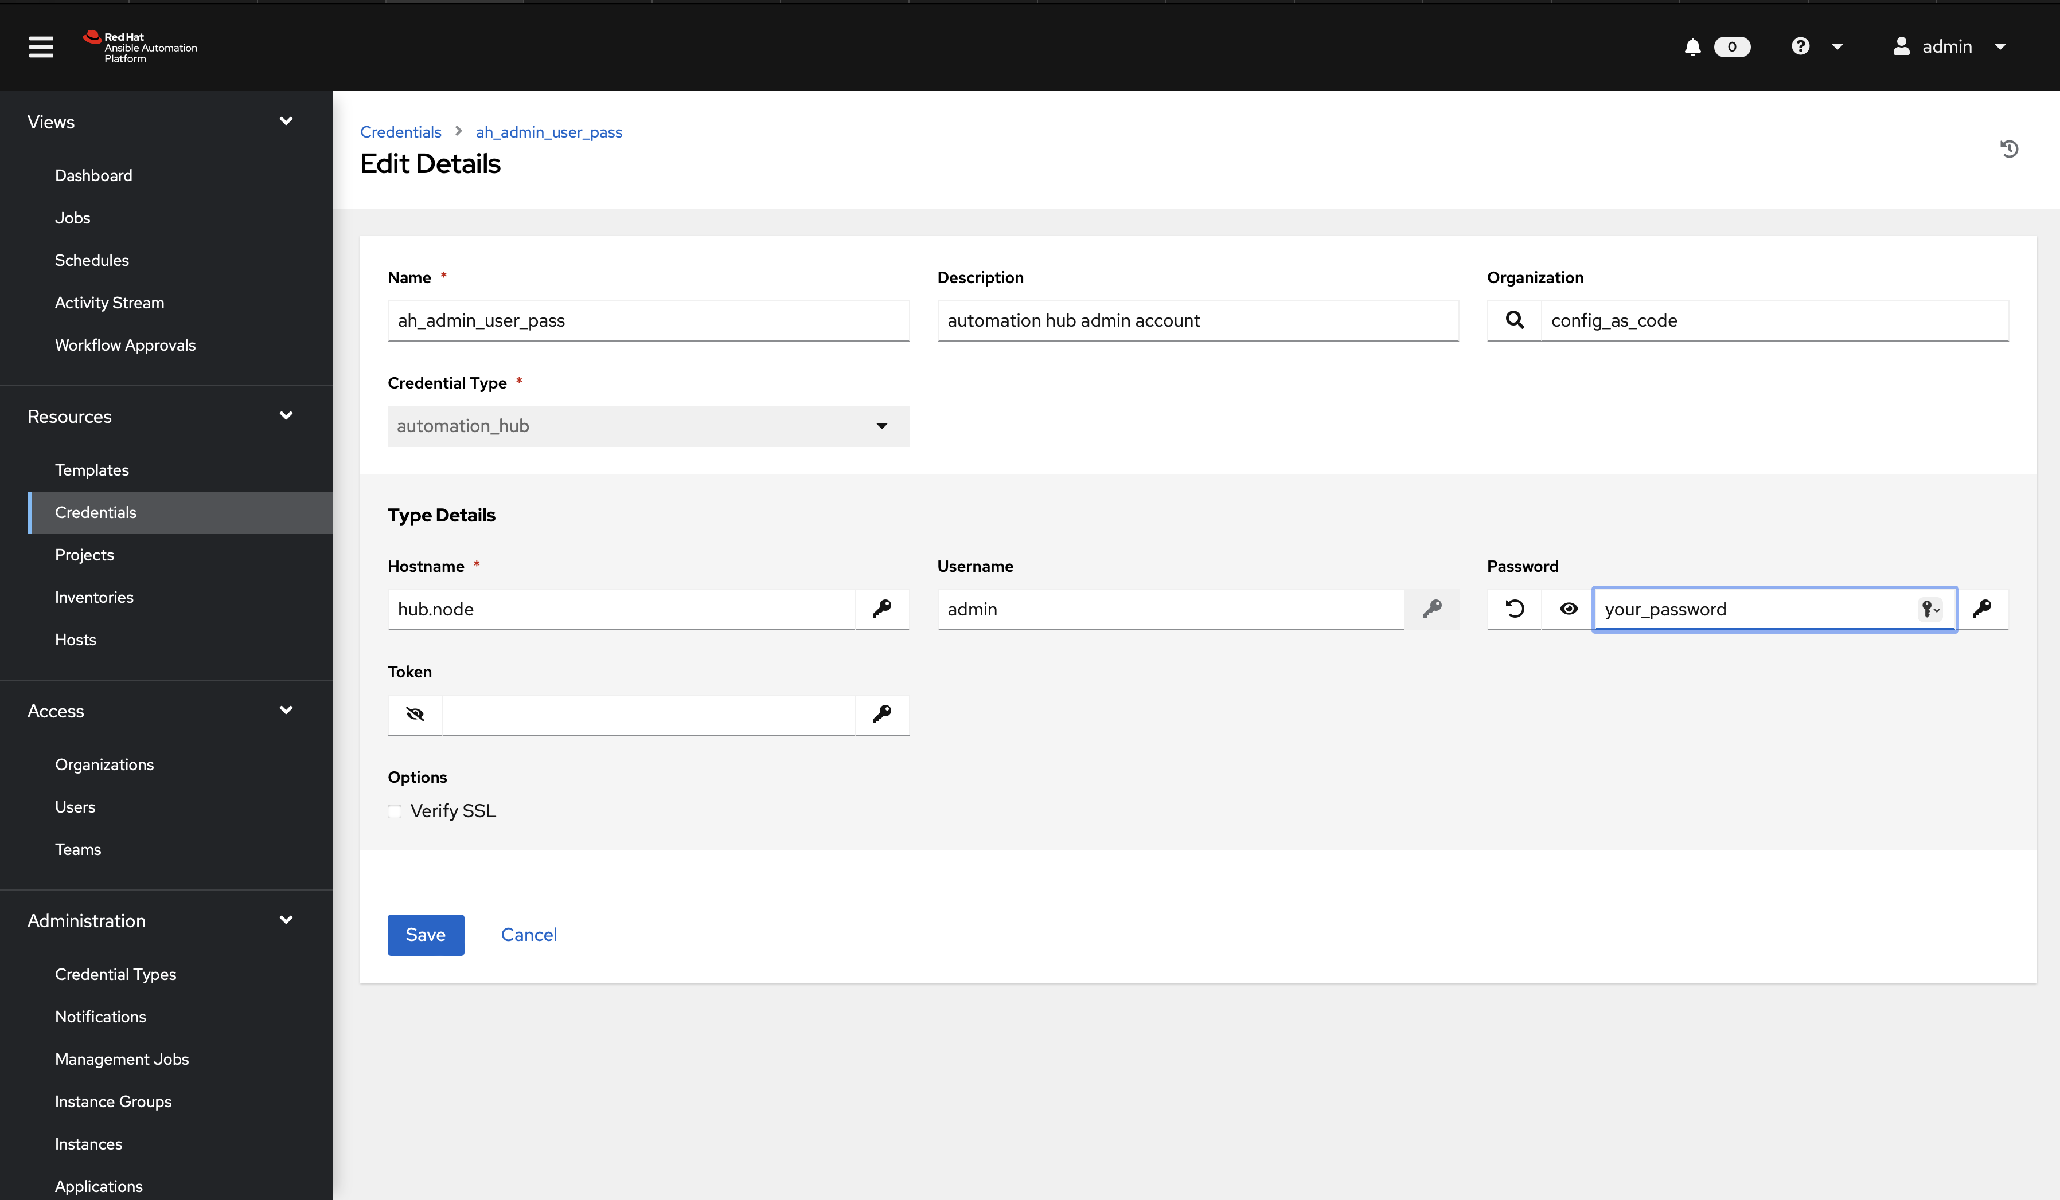Select the Credentials menu item
Viewport: 2060px width, 1200px height.
(x=96, y=511)
